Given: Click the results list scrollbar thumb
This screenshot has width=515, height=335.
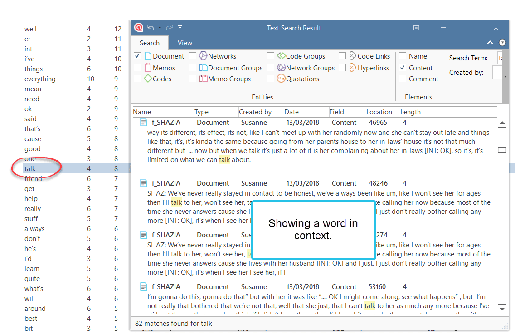Looking at the screenshot, I should click(x=502, y=150).
